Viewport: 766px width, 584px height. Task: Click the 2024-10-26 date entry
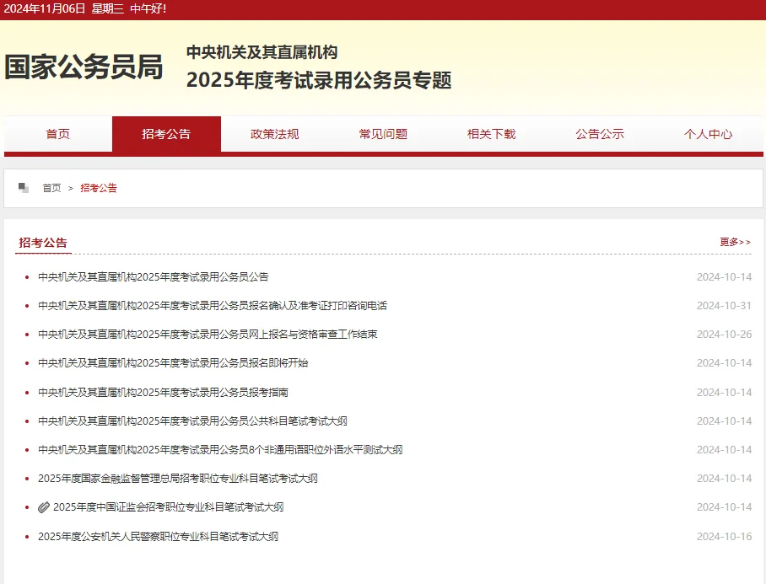(724, 335)
